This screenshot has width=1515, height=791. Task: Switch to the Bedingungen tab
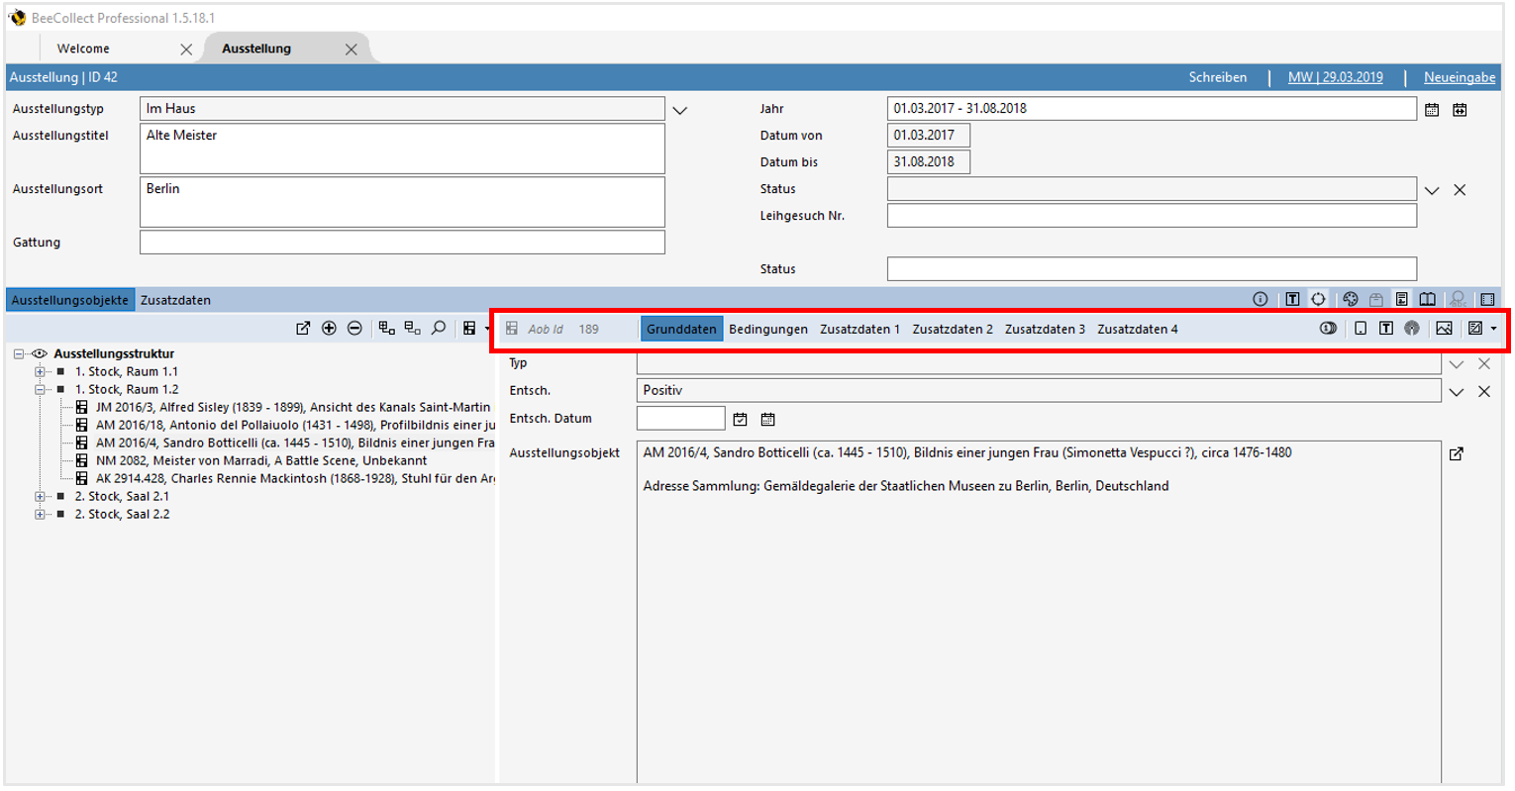click(767, 330)
